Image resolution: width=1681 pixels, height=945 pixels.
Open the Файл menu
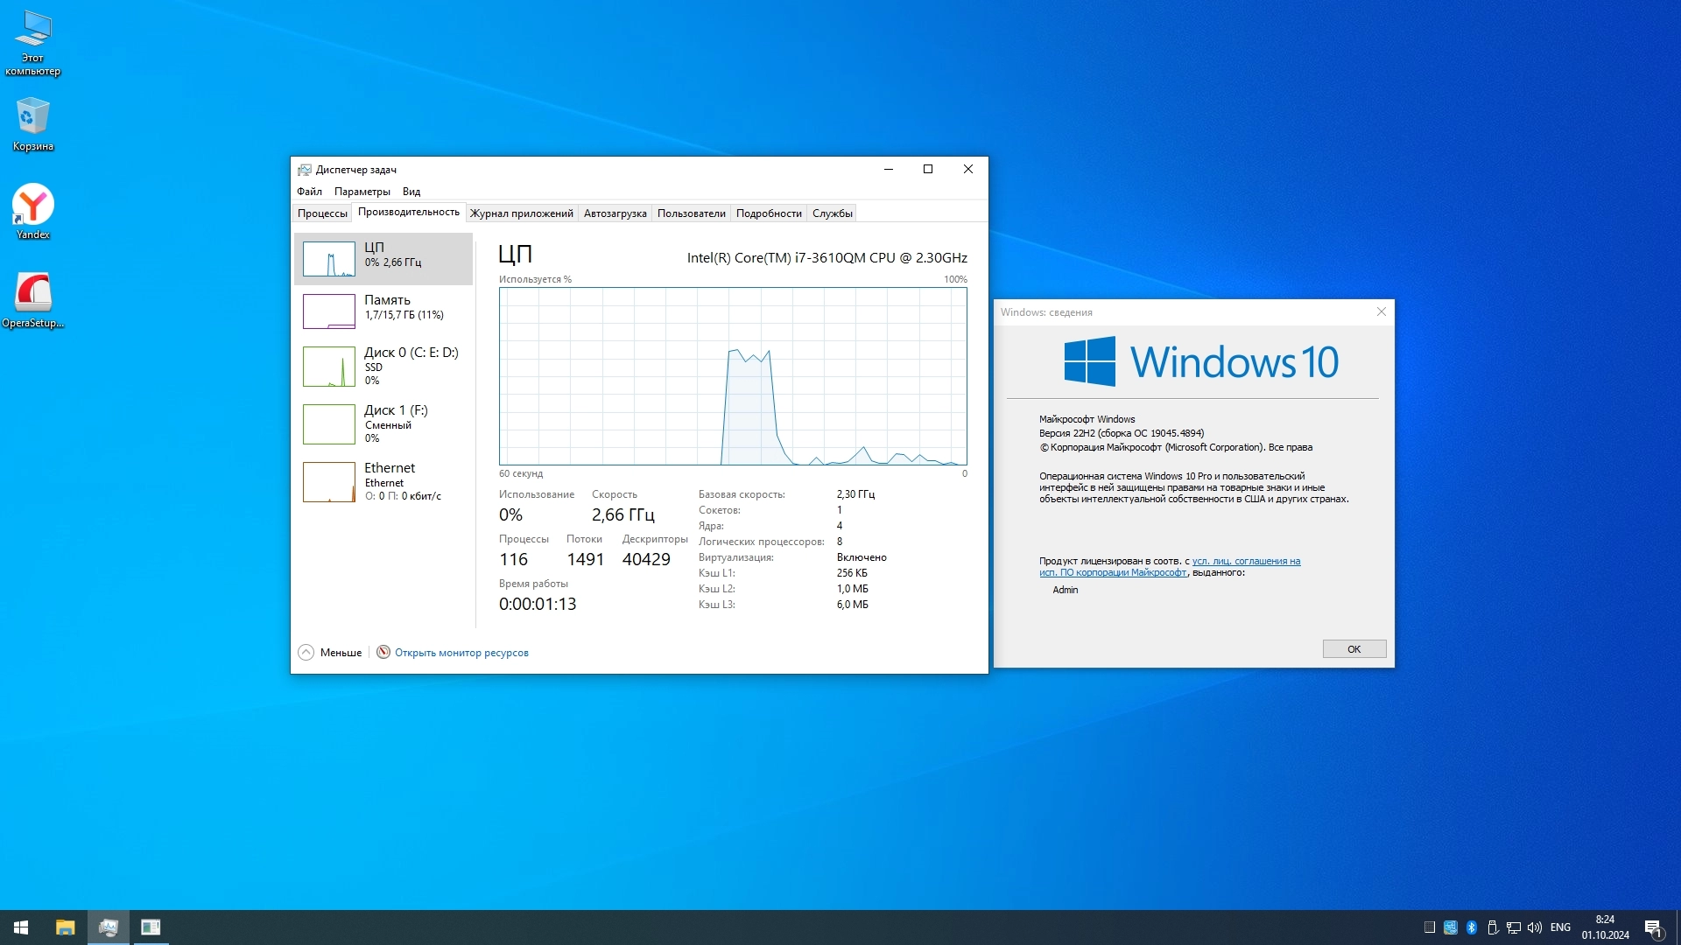click(x=309, y=192)
